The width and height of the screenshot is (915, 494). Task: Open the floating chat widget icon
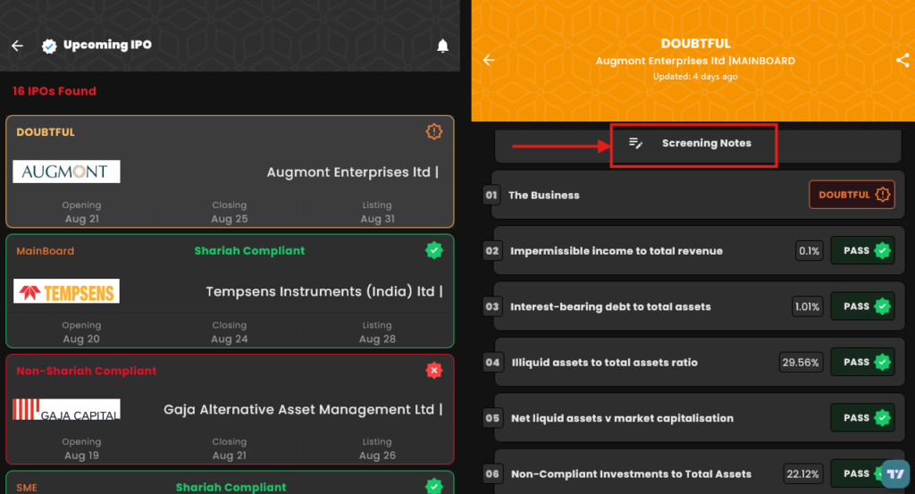coord(895,473)
